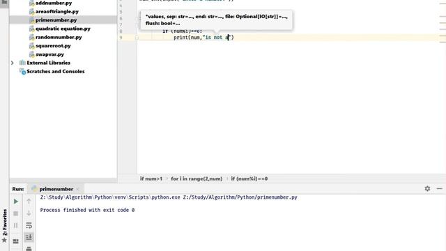446x251 pixels.
Task: Click the Python file icon of swapvar.py
Action: click(31, 54)
